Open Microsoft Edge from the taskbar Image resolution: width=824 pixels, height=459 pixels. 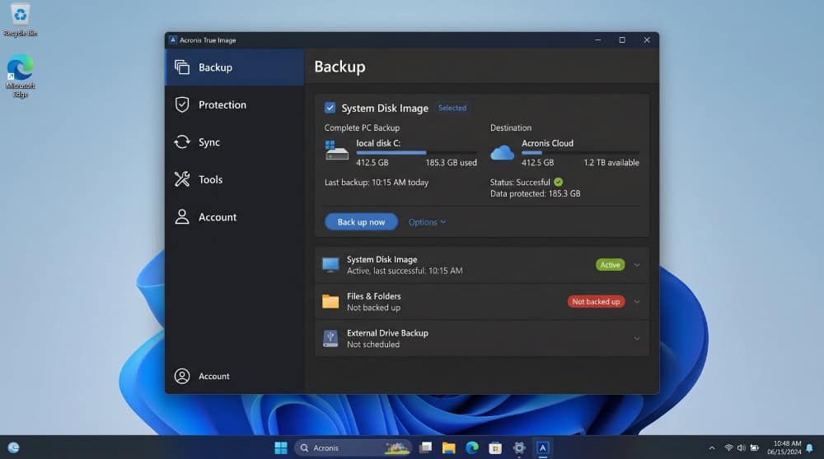(x=472, y=447)
